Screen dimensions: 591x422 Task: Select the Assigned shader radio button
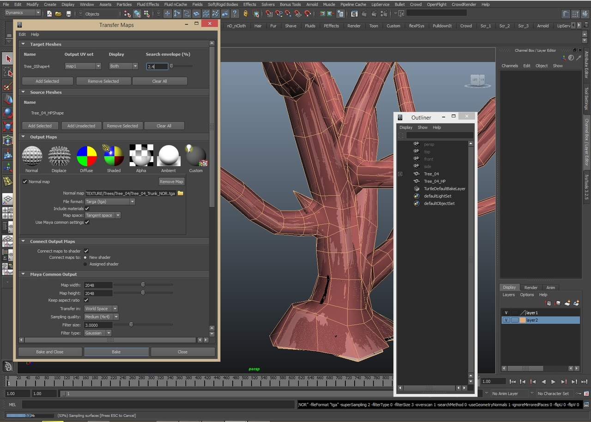[x=85, y=264]
